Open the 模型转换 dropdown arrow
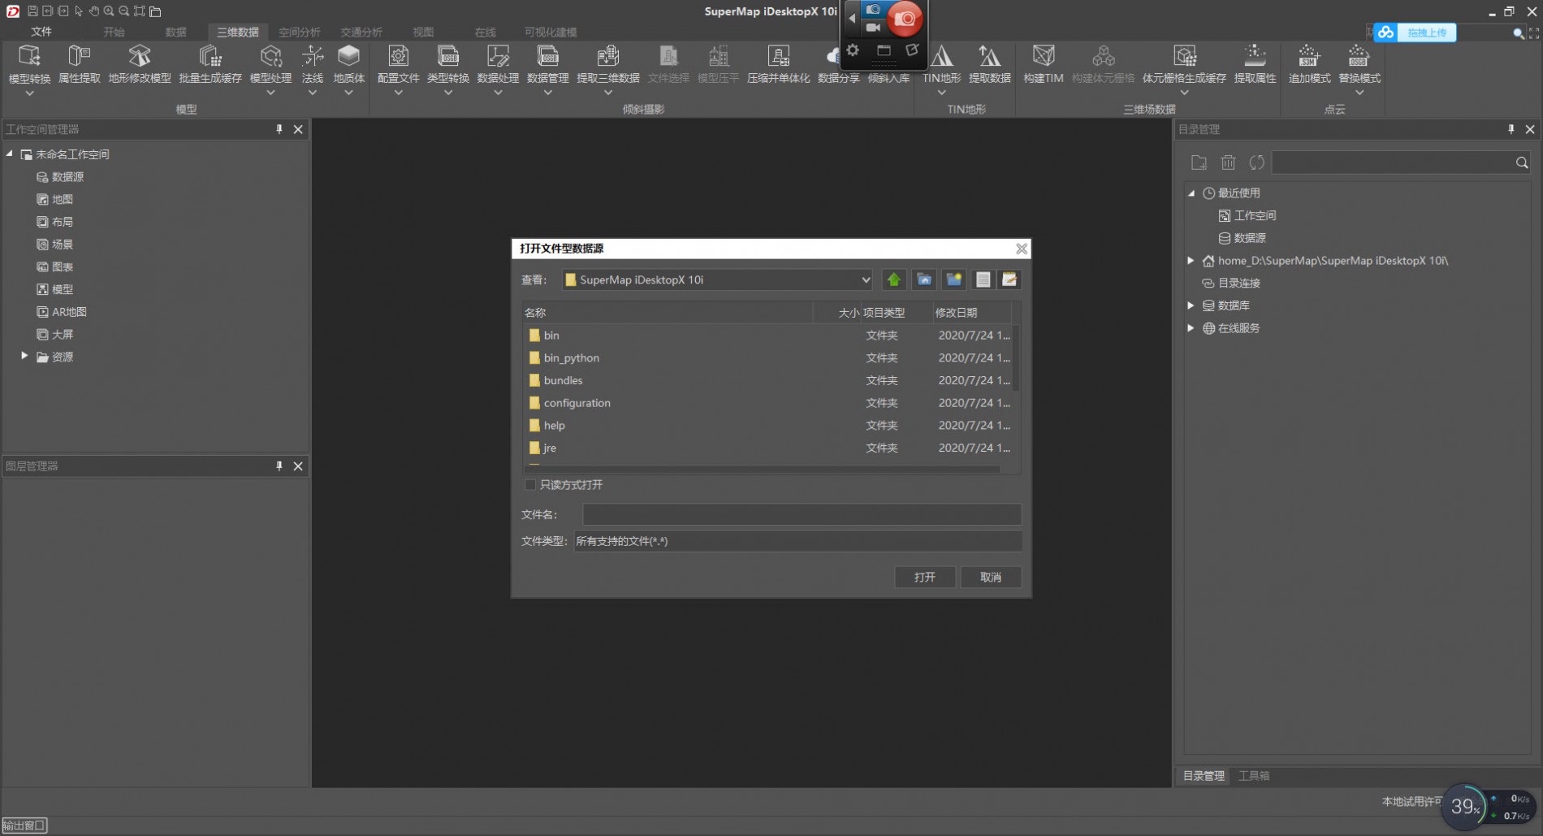 pyautogui.click(x=29, y=93)
